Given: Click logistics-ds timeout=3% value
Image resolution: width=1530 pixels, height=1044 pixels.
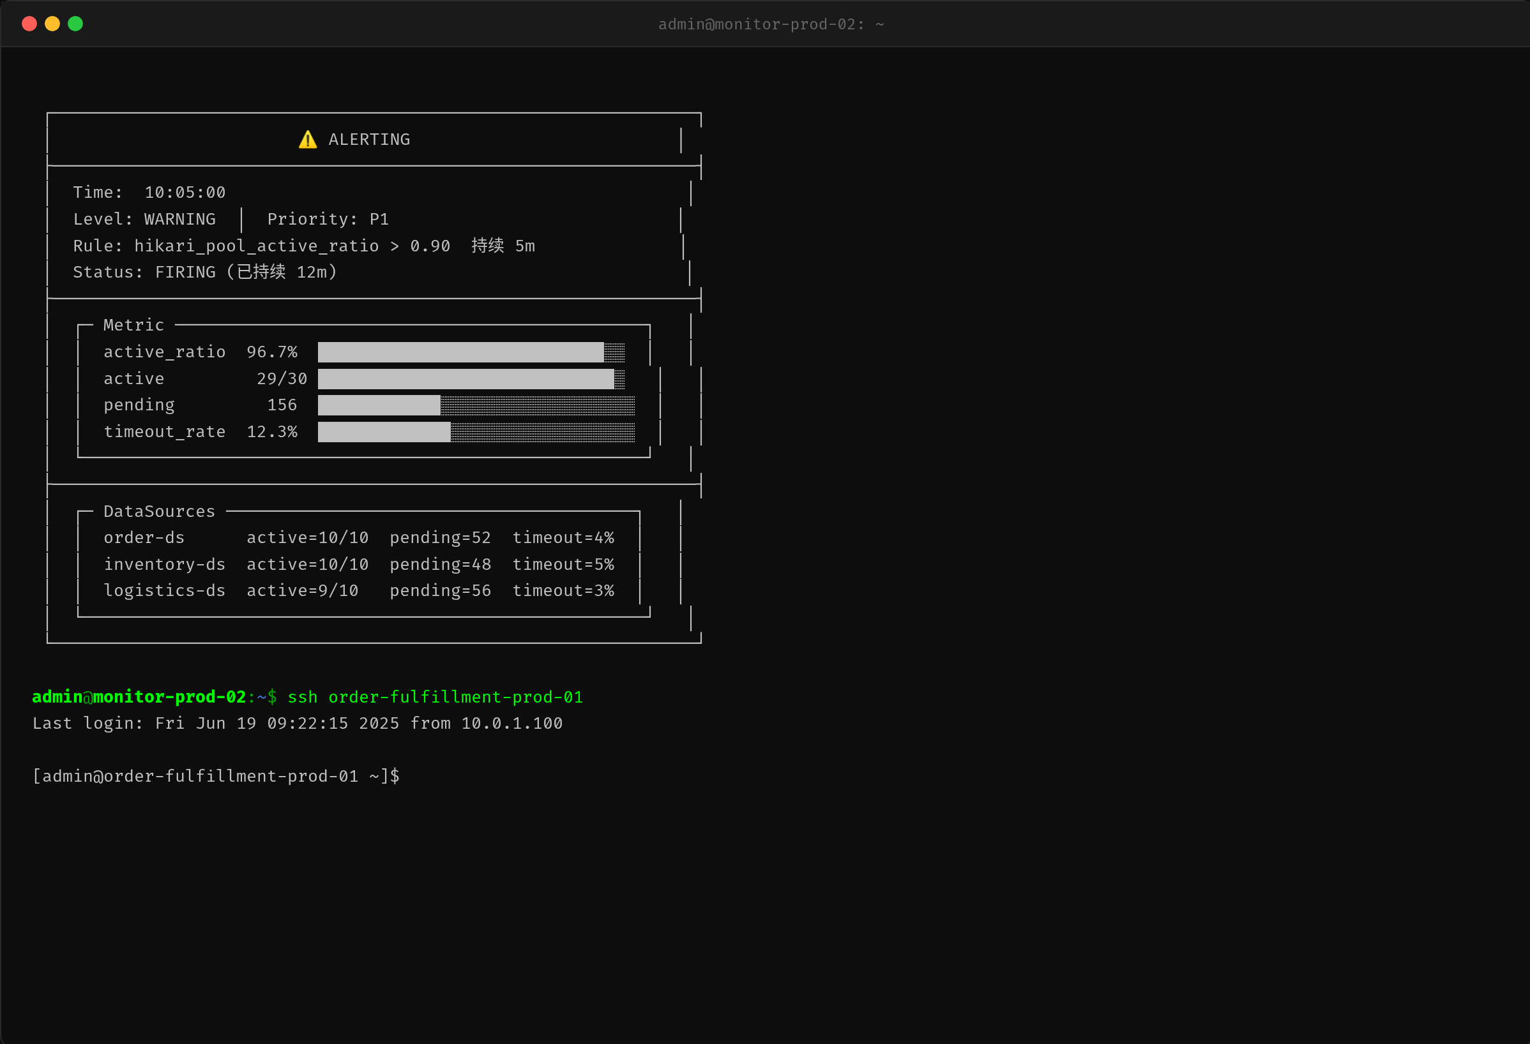Looking at the screenshot, I should pos(563,591).
